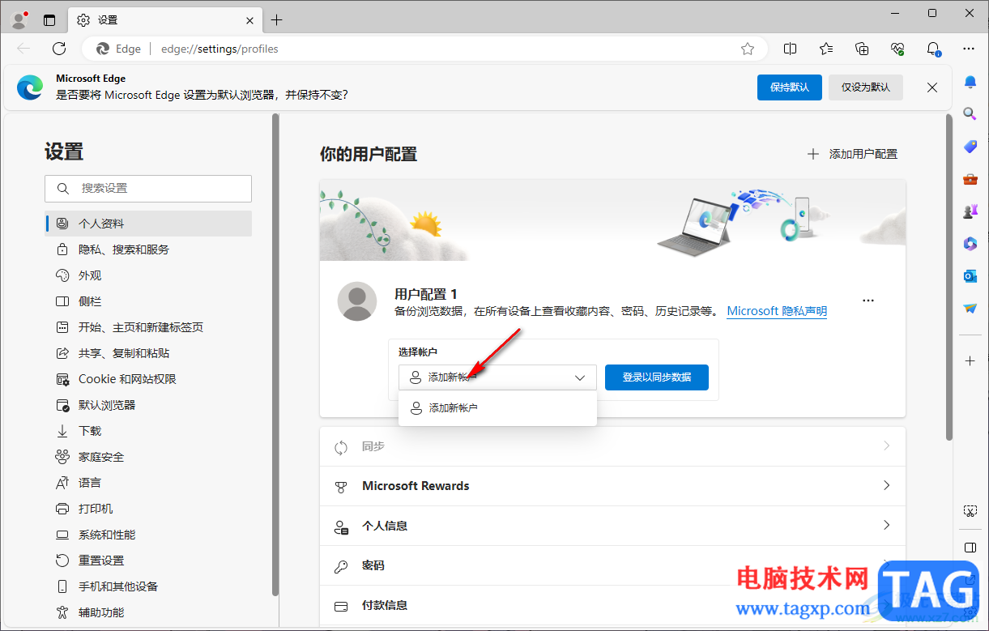Open sidebar Outlook icon
The image size is (989, 631).
point(970,276)
